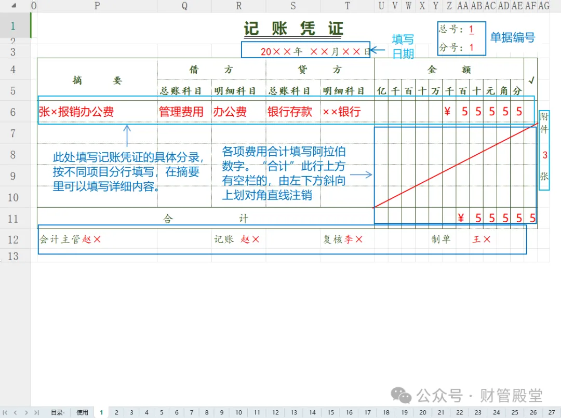
Task: Select the 管理费用 debit account cell
Action: [x=184, y=112]
